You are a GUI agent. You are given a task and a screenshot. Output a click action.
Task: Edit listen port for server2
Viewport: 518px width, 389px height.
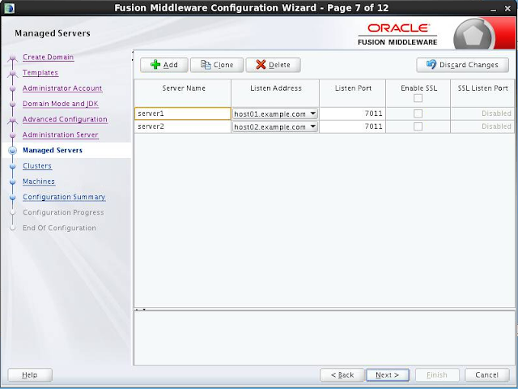353,126
